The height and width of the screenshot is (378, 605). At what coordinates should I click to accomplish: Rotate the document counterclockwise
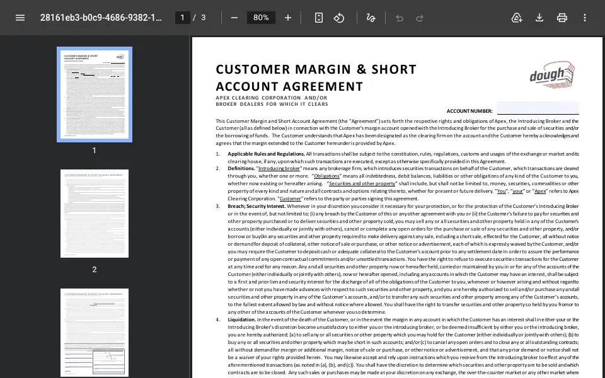click(x=339, y=18)
